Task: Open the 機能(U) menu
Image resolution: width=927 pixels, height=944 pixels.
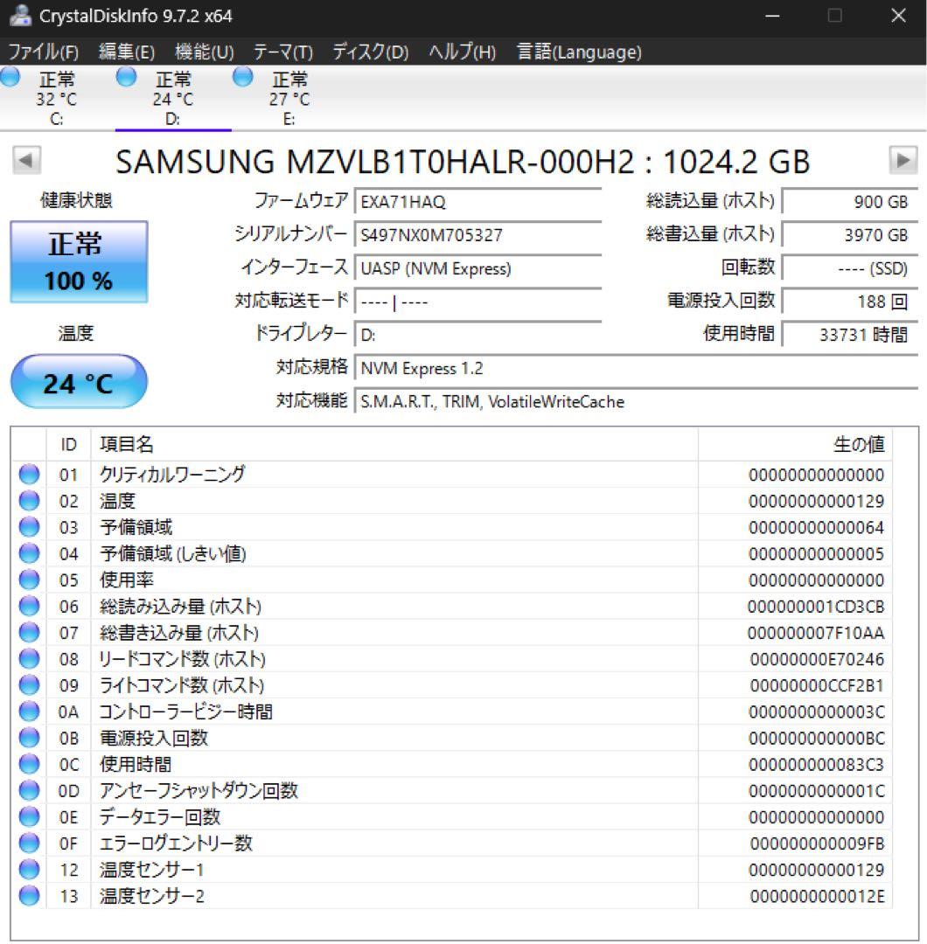Action: click(202, 52)
